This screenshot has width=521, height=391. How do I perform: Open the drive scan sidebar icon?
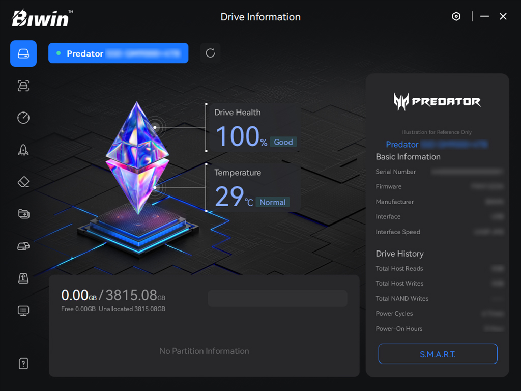(23, 86)
